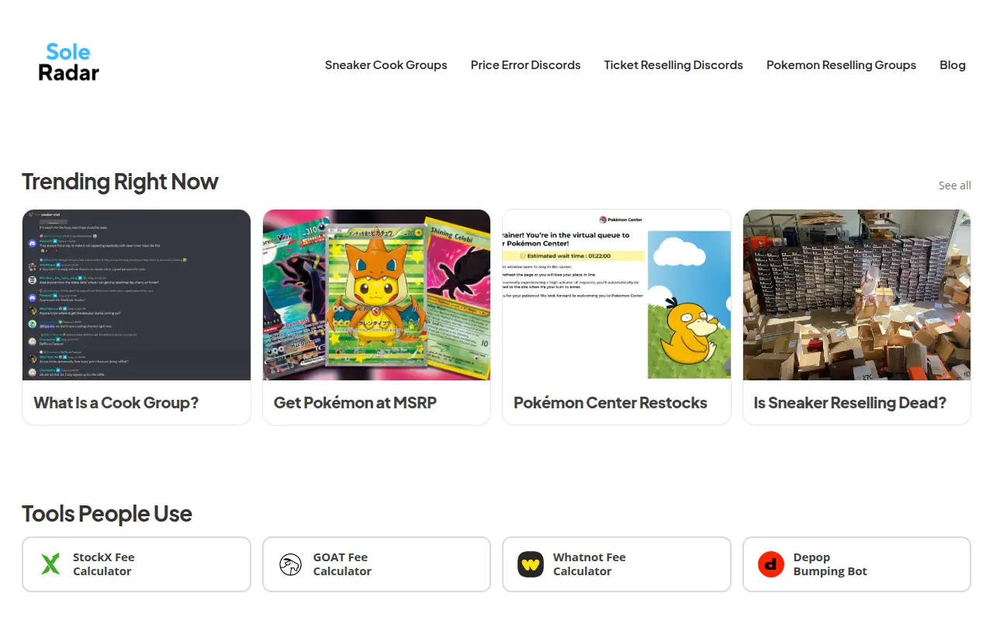993x621 pixels.
Task: Read Is Sneaker Reselling Dead? article
Action: pyautogui.click(x=850, y=403)
